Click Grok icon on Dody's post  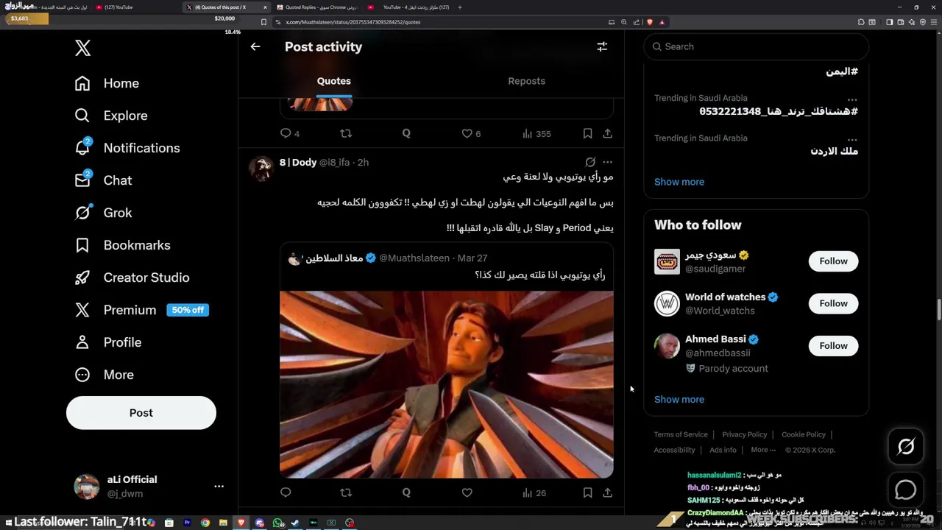click(x=590, y=162)
